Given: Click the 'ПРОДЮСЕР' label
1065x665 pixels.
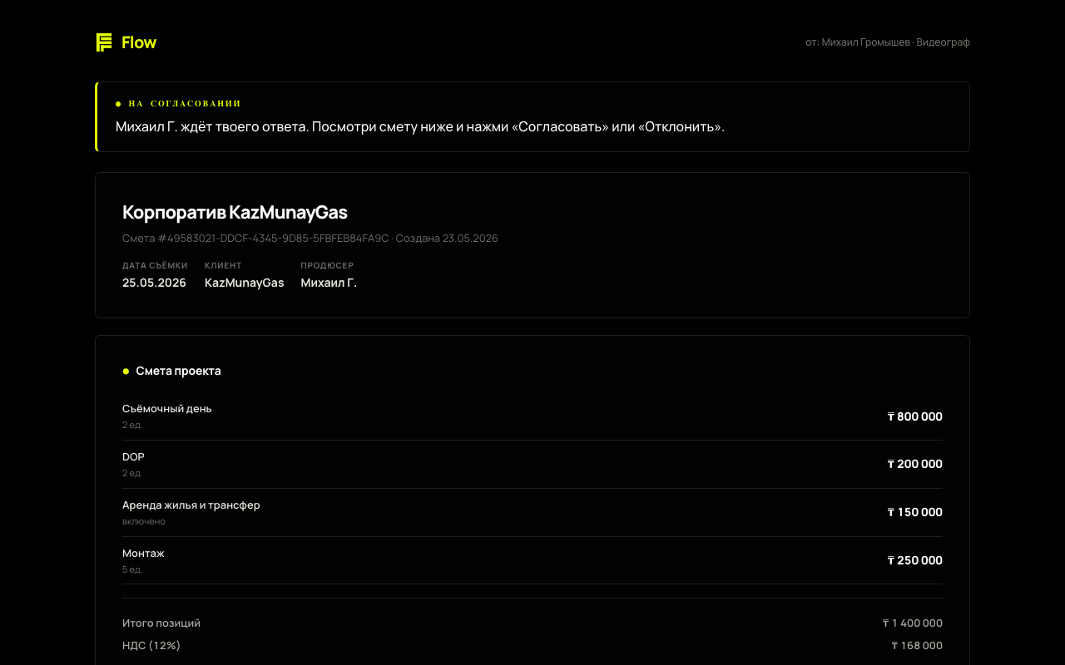Looking at the screenshot, I should pyautogui.click(x=327, y=265).
